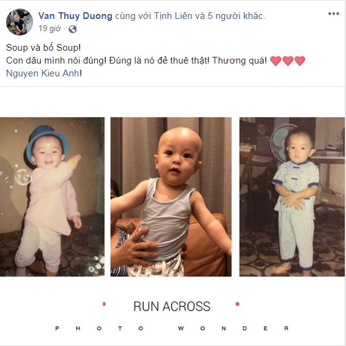This screenshot has width=346, height=346.
Task: Click the PHOTO WONDER watermark text
Action: tap(172, 328)
